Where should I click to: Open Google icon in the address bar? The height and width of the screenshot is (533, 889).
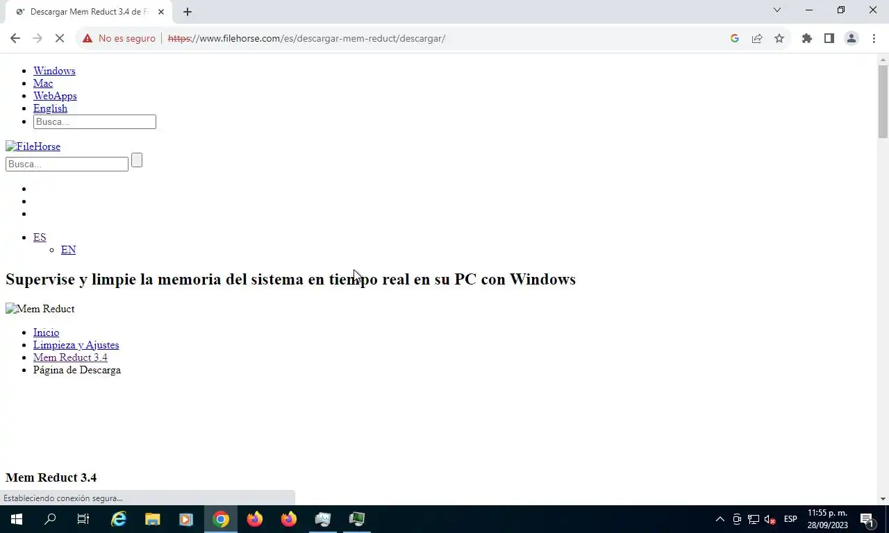click(735, 38)
